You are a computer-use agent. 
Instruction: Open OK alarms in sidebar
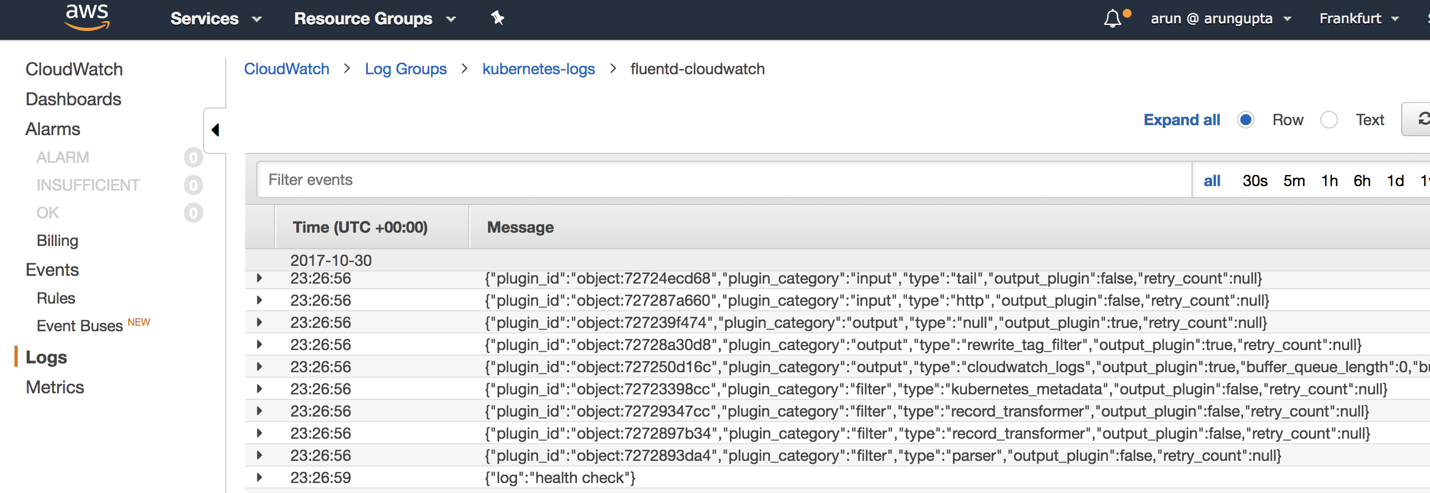point(48,213)
